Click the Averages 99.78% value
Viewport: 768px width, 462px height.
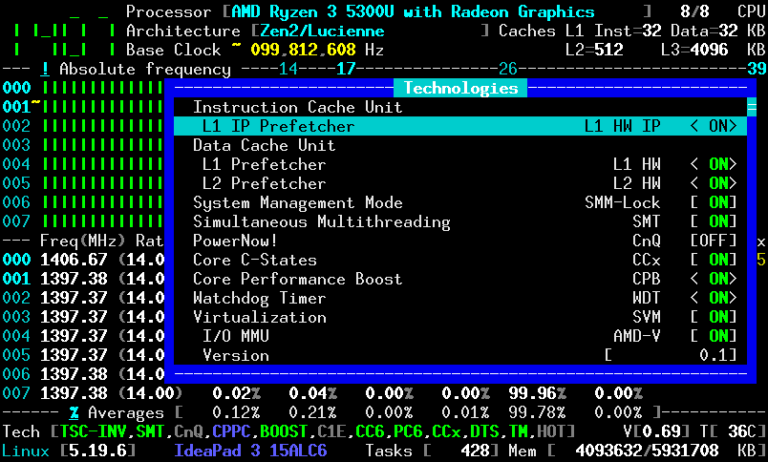[x=537, y=413]
